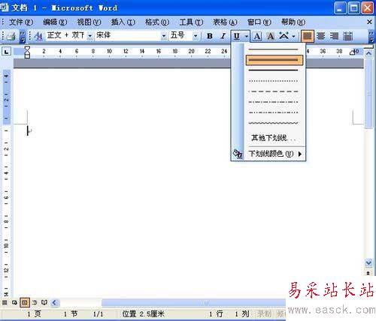Open the 编辑 menu
The width and height of the screenshot is (376, 321).
click(x=55, y=22)
